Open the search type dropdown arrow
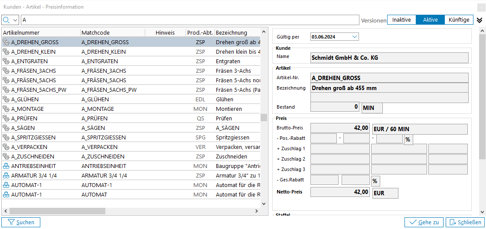Image resolution: width=486 pixels, height=229 pixels. (x=16, y=20)
